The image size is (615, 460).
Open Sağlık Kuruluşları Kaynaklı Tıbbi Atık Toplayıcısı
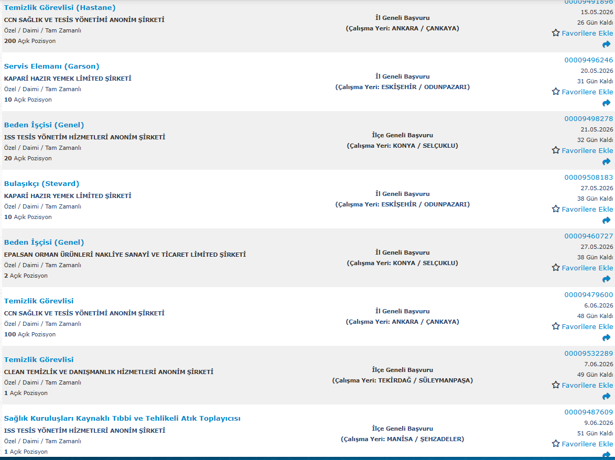point(122,419)
